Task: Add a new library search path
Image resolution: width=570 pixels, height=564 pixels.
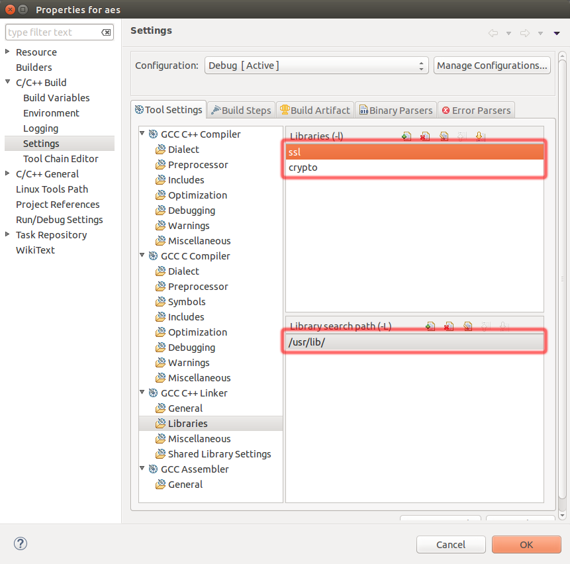Action: click(430, 326)
